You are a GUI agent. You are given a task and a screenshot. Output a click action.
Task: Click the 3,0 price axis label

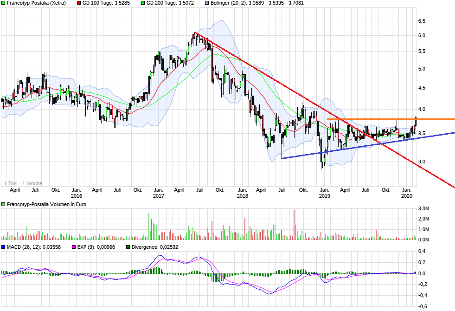tap(422, 162)
